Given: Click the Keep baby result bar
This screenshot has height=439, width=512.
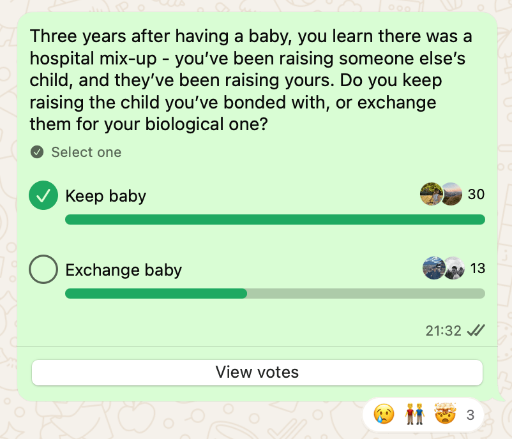Looking at the screenshot, I should click(275, 219).
